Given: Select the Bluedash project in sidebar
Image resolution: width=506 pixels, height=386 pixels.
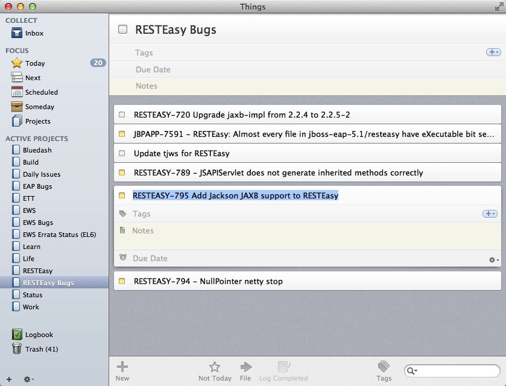Looking at the screenshot, I should point(37,150).
